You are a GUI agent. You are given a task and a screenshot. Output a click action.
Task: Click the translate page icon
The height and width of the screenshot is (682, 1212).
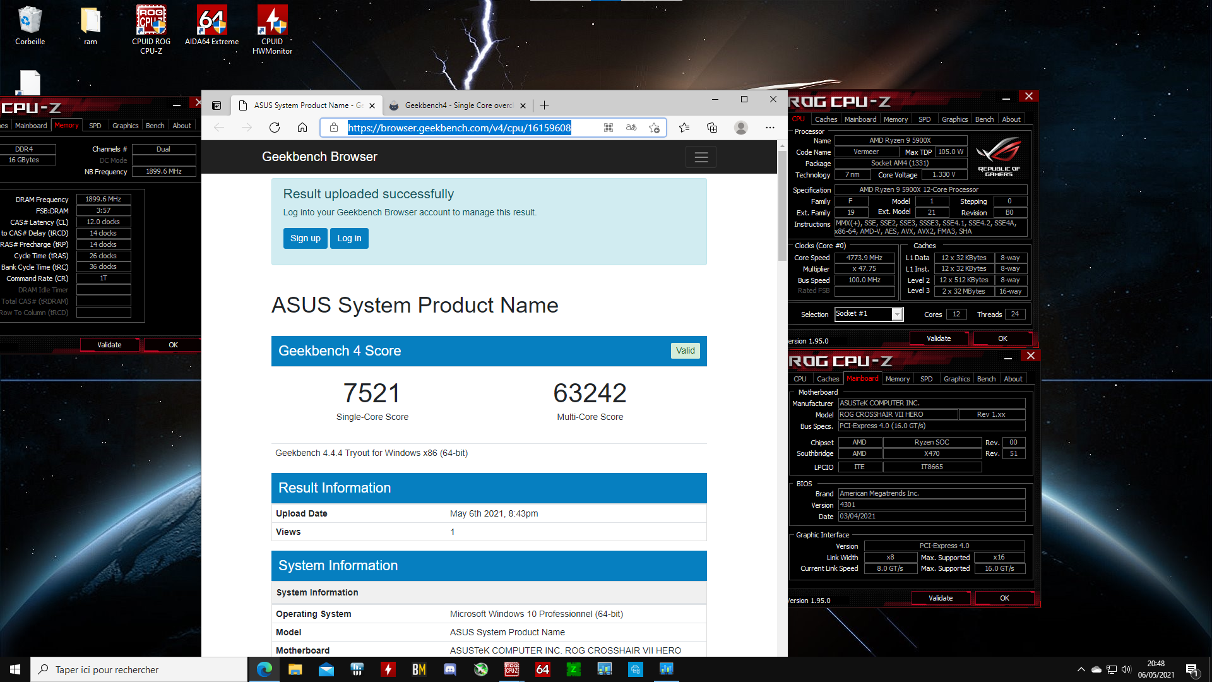click(631, 128)
